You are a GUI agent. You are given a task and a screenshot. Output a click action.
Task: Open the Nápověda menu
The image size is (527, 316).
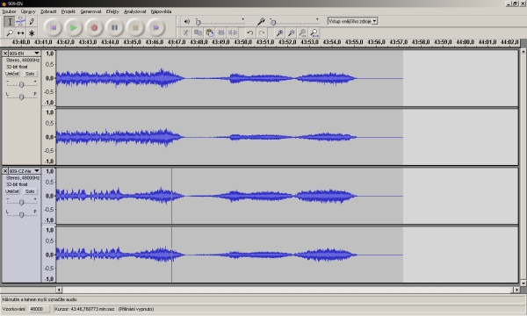161,11
